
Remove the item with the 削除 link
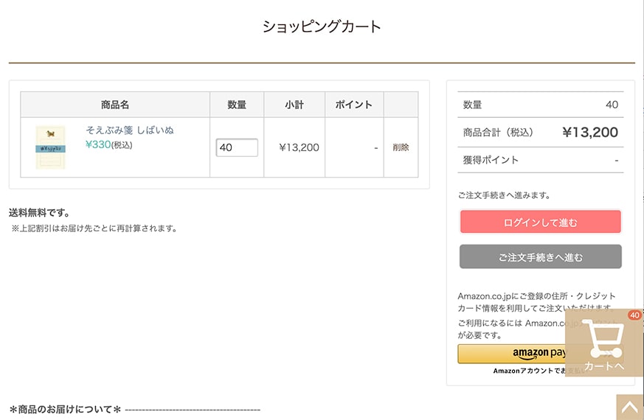pos(401,147)
